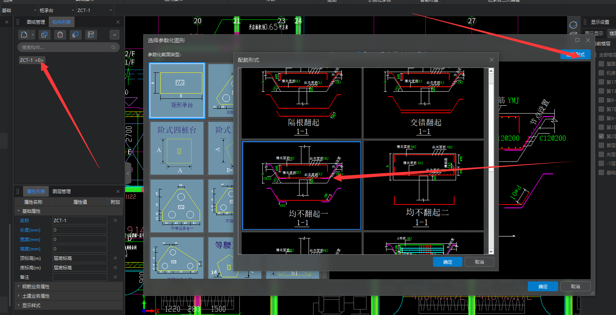
Task: Create a new component in the component list
Action: (x=24, y=35)
